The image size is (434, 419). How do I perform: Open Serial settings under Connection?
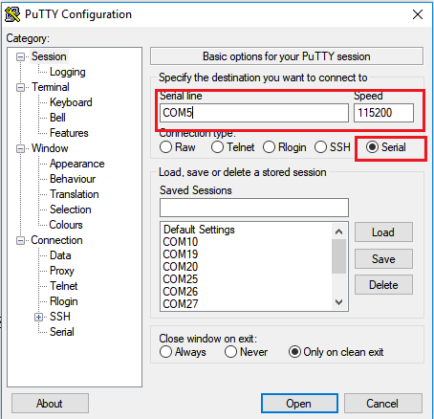[62, 332]
